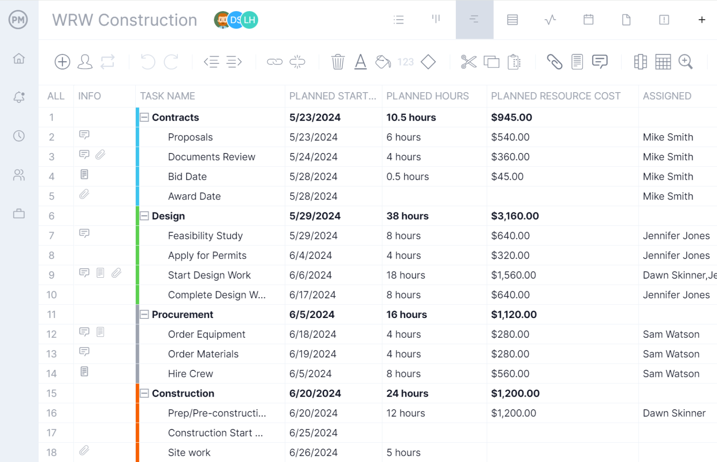Open the team people sidebar icon
Image resolution: width=717 pixels, height=462 pixels.
click(x=19, y=175)
